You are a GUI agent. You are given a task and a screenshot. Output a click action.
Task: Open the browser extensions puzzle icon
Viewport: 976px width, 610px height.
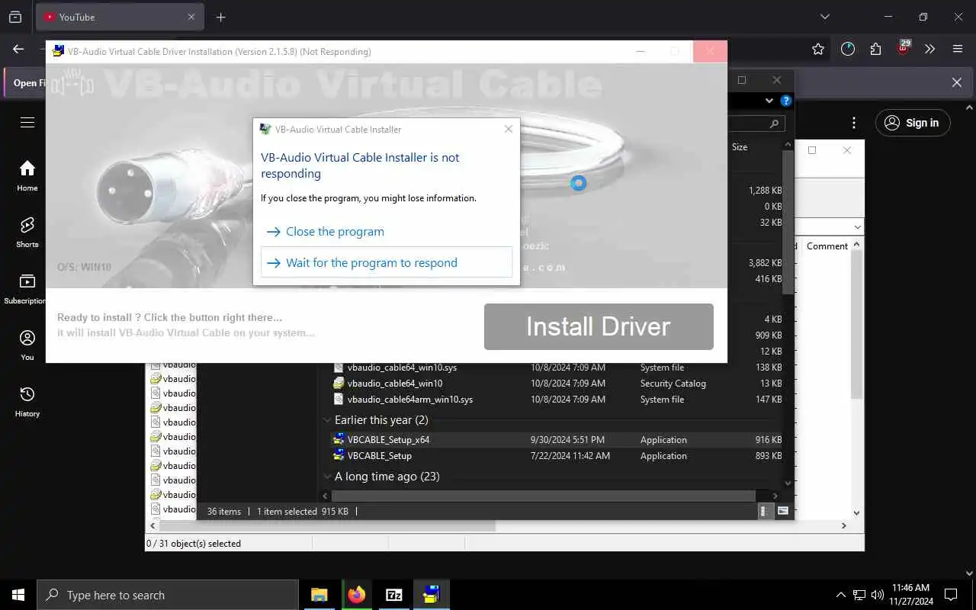(x=875, y=49)
